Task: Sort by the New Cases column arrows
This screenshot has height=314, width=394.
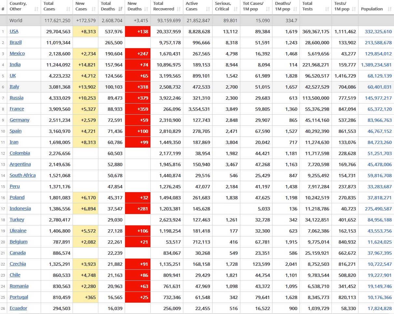Action: (94, 9)
